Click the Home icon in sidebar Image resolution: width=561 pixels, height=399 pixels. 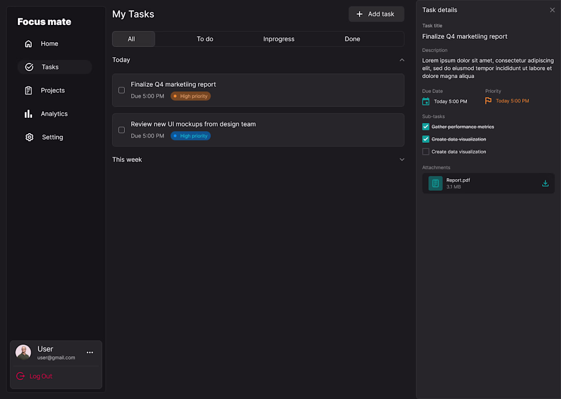29,44
